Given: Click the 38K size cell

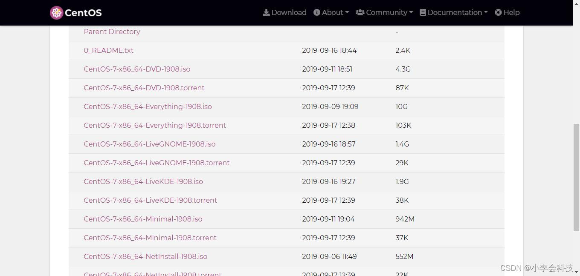Looking at the screenshot, I should click(x=402, y=200).
